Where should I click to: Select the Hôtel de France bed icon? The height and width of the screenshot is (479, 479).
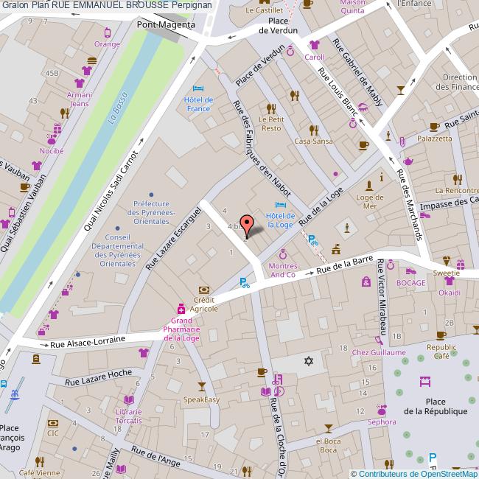tap(197, 88)
